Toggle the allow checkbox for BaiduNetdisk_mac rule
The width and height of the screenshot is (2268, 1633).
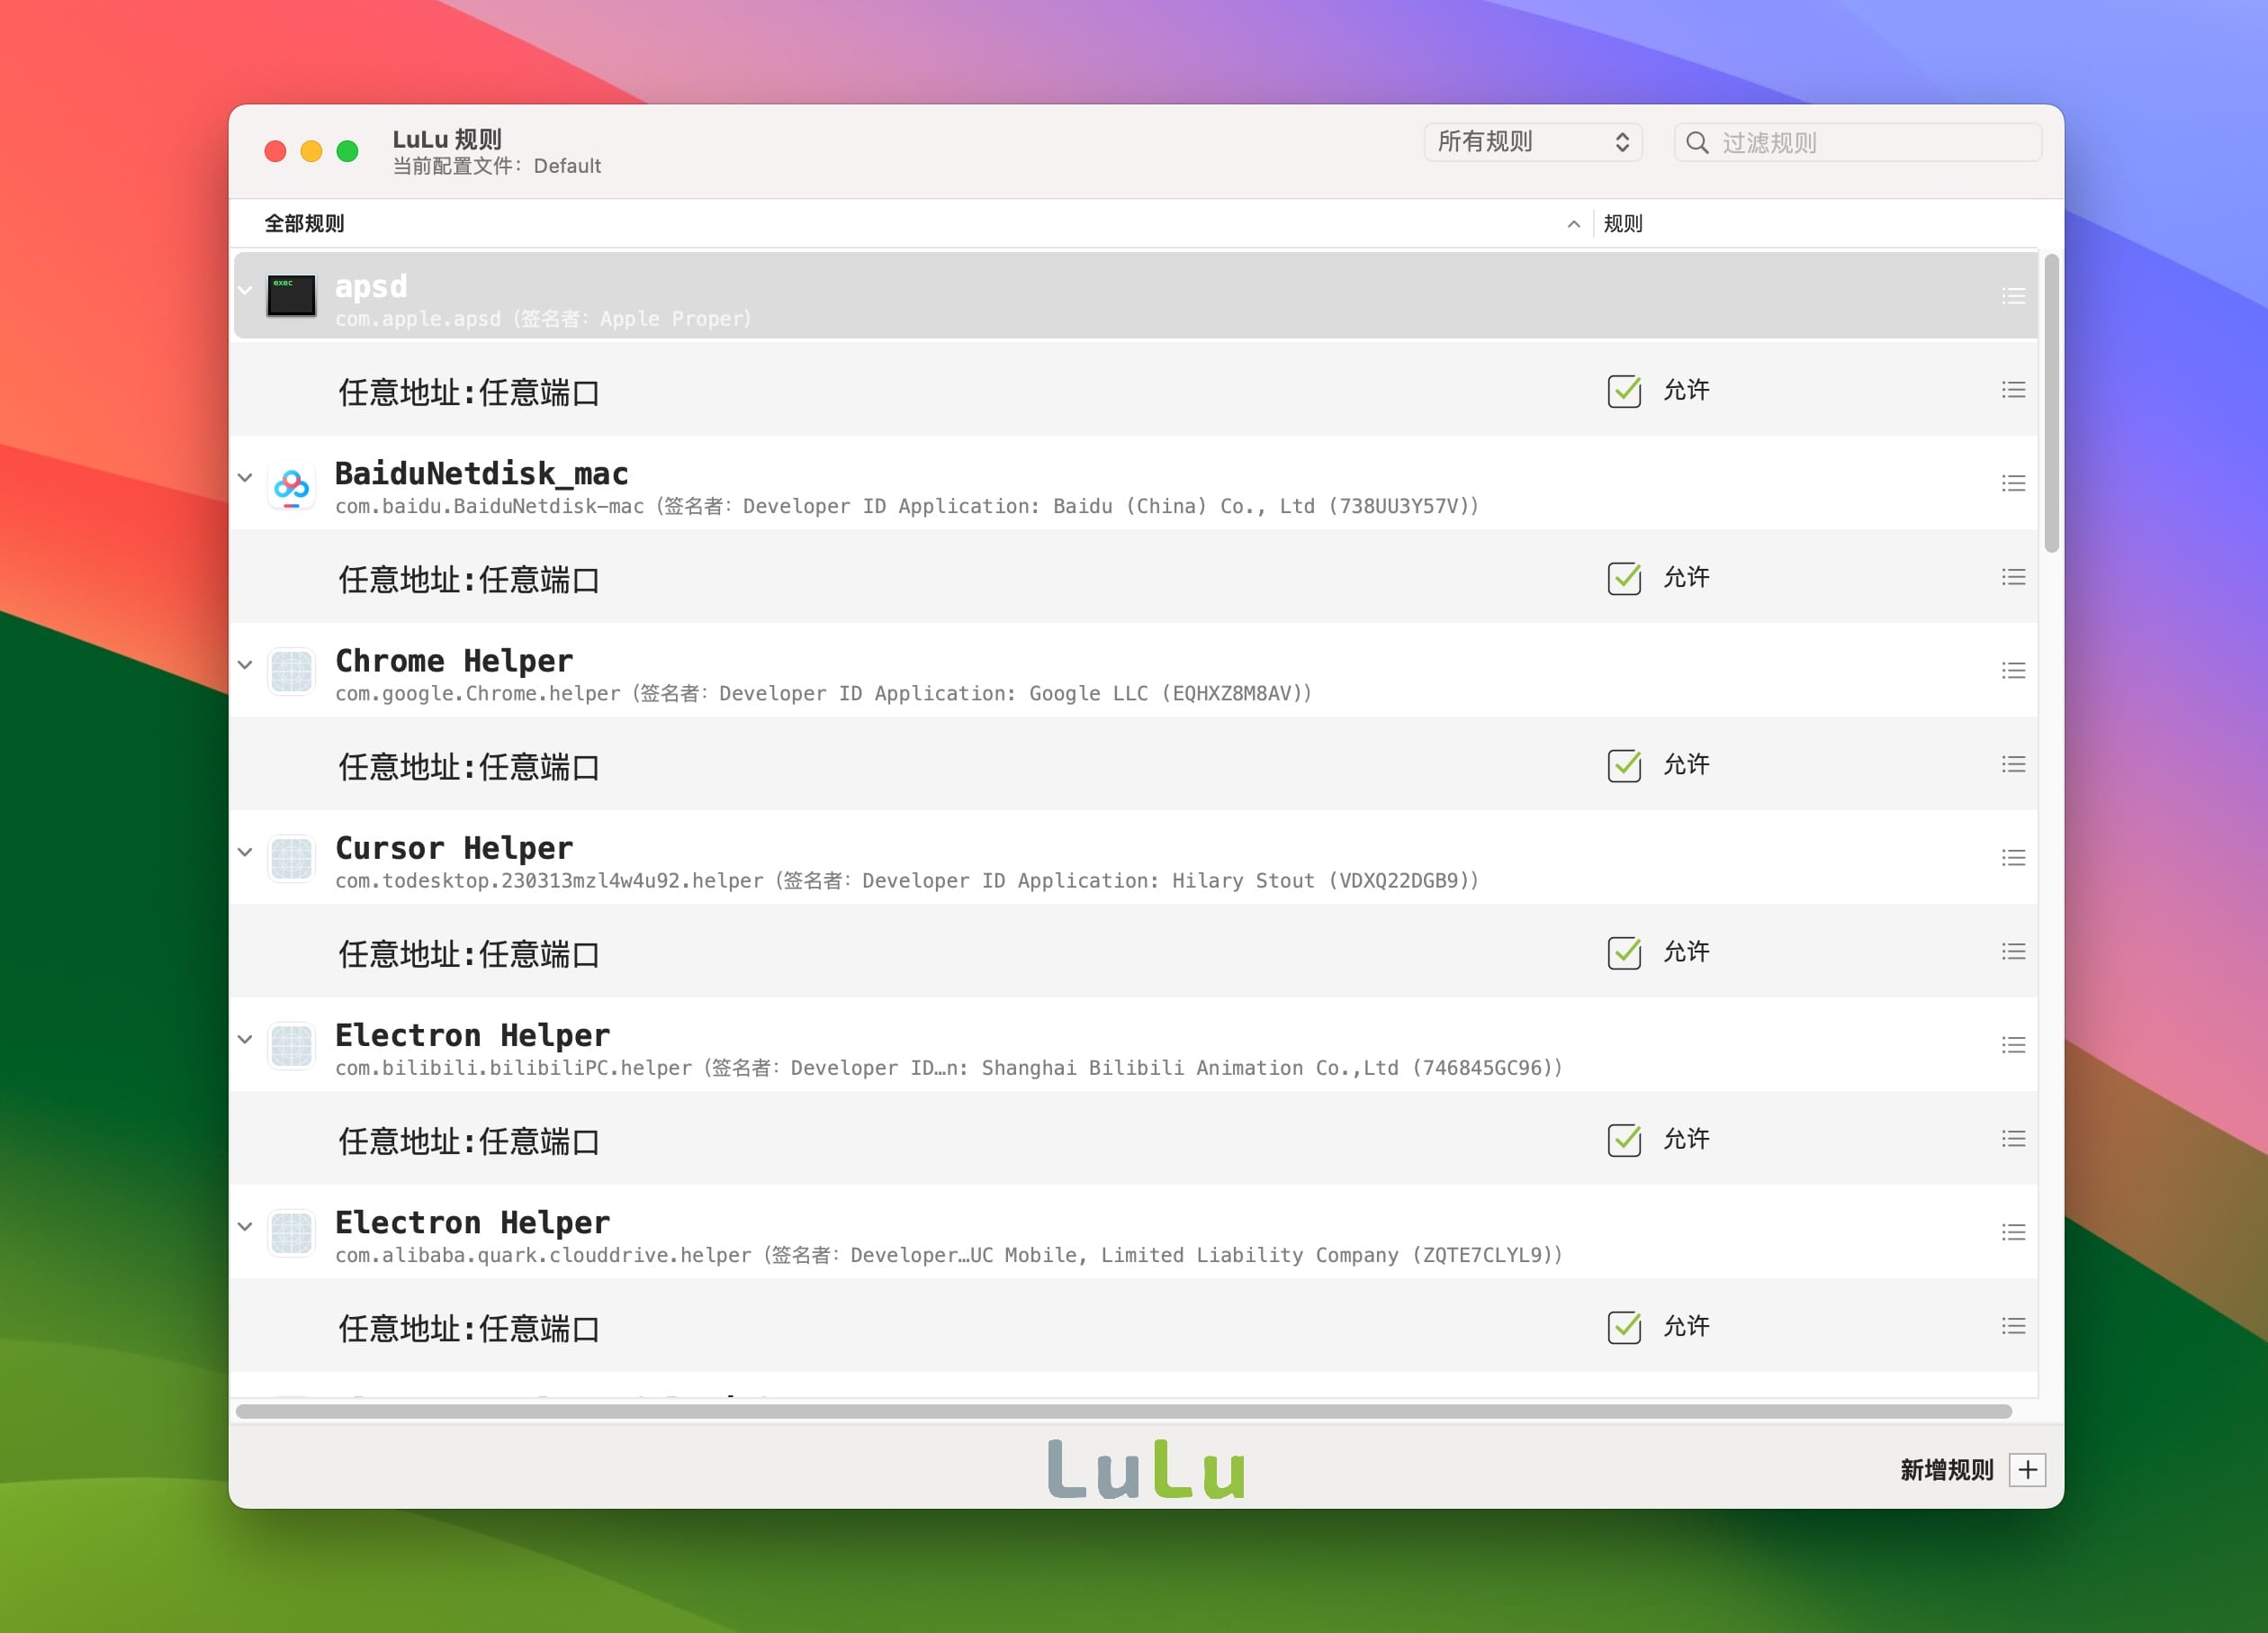point(1624,578)
